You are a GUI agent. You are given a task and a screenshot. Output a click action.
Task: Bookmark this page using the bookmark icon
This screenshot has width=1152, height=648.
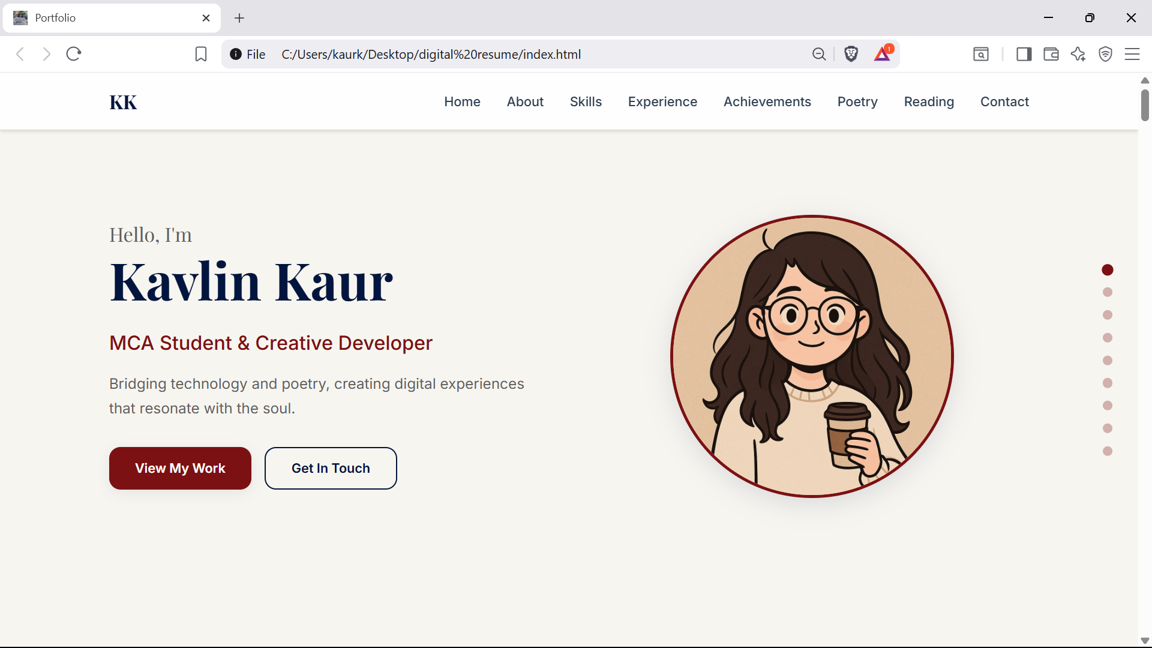(x=200, y=54)
